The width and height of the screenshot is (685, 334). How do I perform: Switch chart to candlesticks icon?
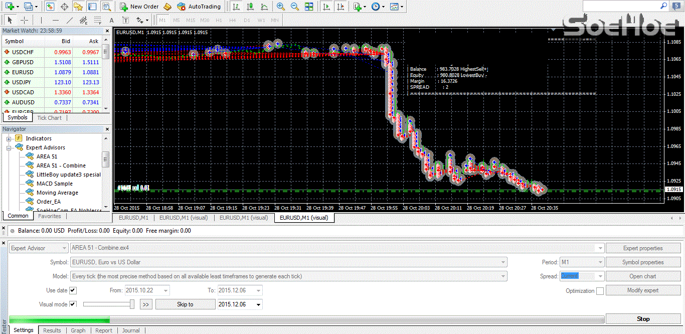coord(250,7)
